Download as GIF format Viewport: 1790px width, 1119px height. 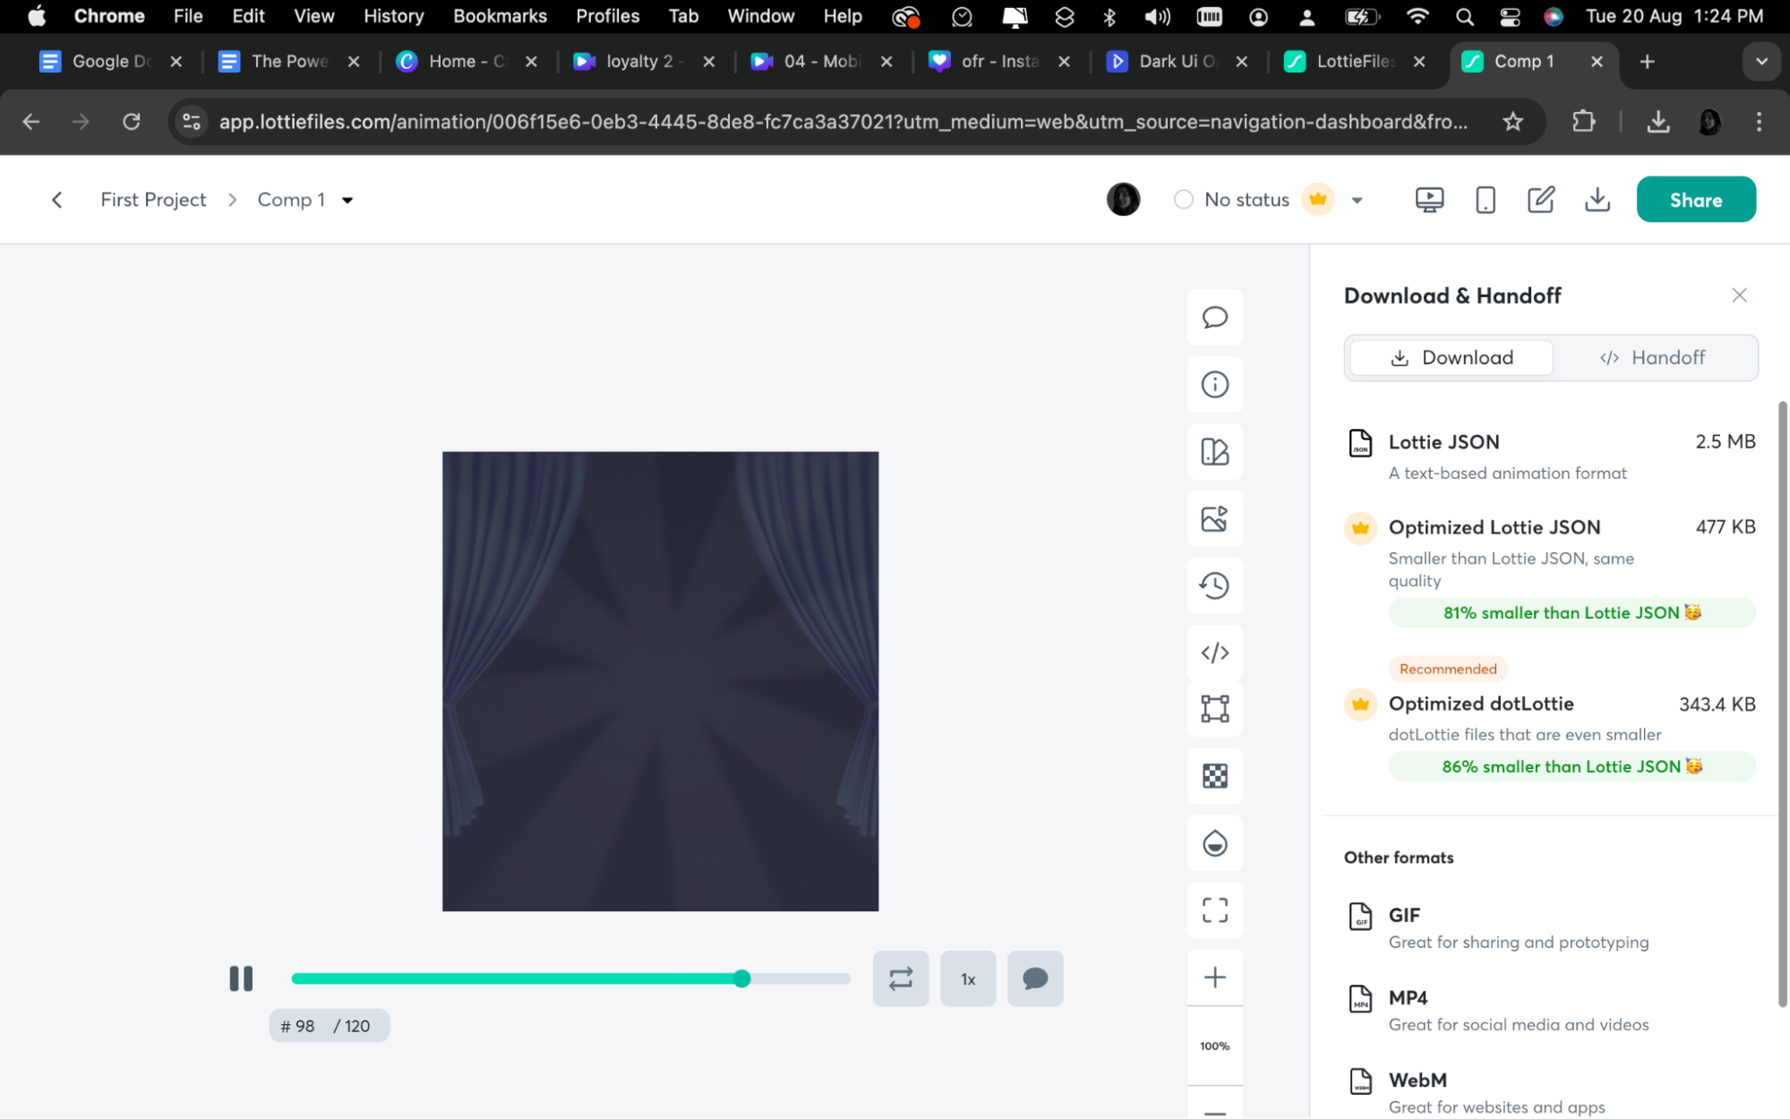coord(1551,927)
